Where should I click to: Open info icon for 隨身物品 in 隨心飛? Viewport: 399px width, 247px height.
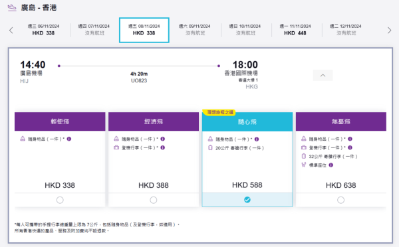(x=257, y=139)
